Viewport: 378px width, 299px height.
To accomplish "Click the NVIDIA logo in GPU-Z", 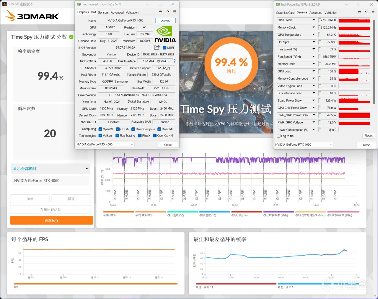I will tap(165, 34).
